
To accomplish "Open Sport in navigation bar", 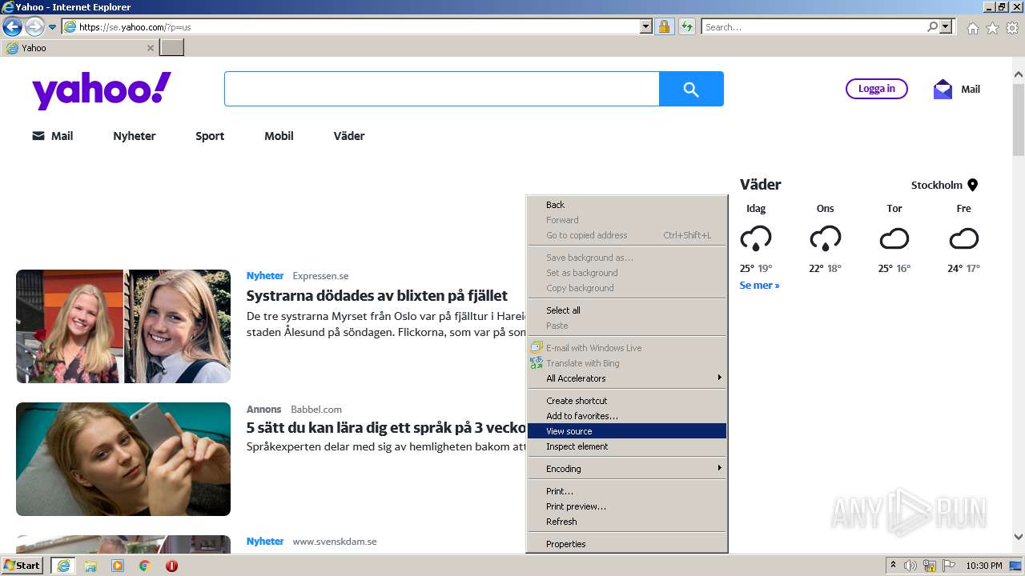I will pos(210,136).
